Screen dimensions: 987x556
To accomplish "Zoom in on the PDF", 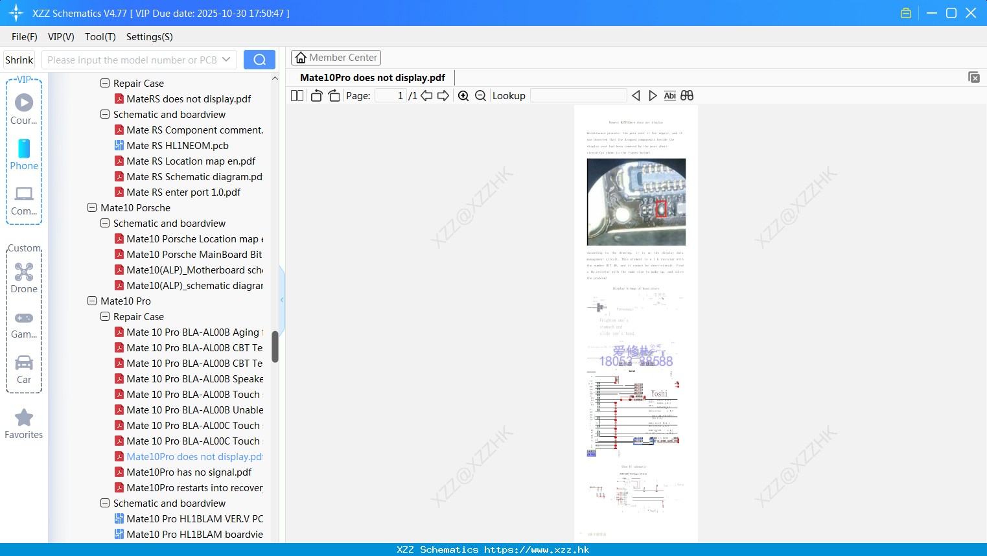I will tap(463, 95).
